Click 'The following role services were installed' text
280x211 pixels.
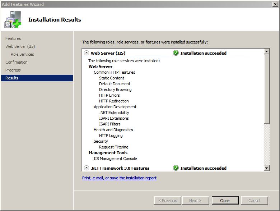point(124,61)
